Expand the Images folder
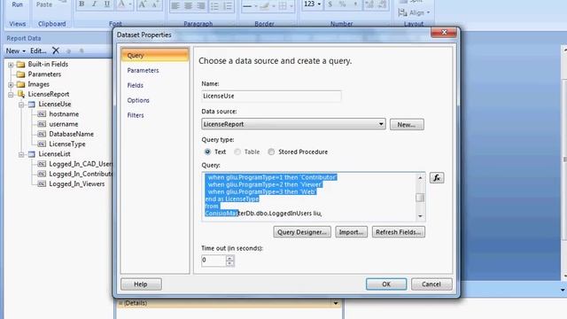This screenshot has height=319, width=567. pyautogui.click(x=11, y=85)
